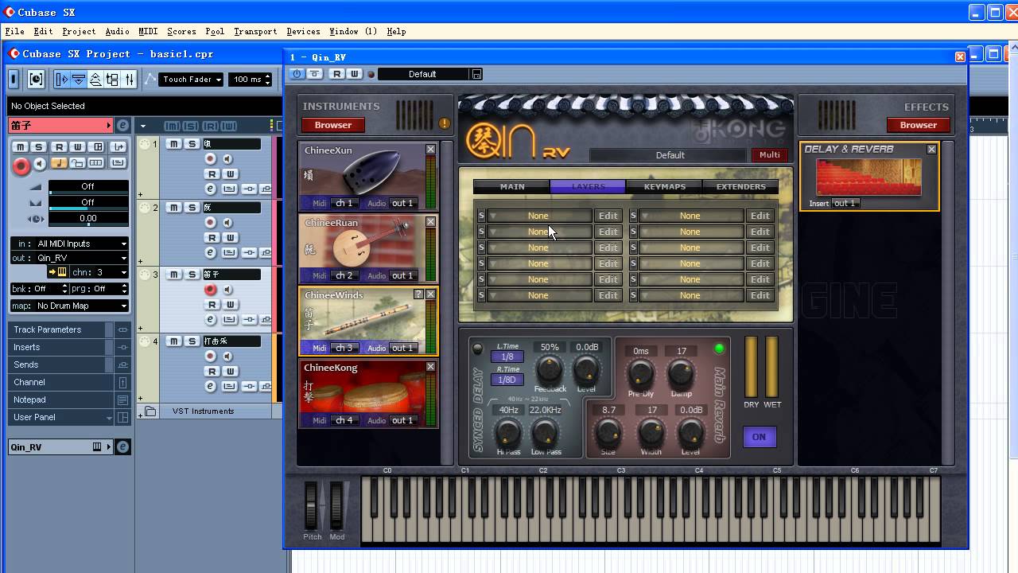Click the edit 'e' icon on track 4

click(x=211, y=386)
